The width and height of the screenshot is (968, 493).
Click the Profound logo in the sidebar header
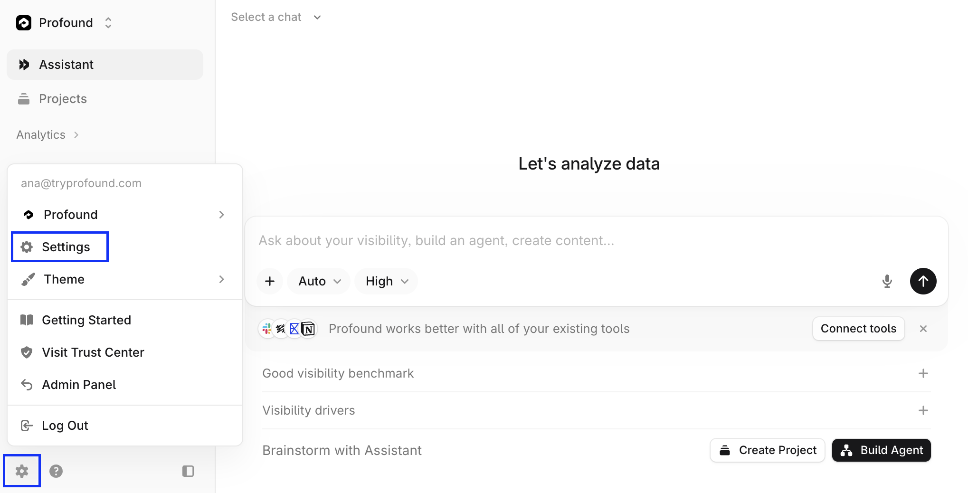[24, 23]
